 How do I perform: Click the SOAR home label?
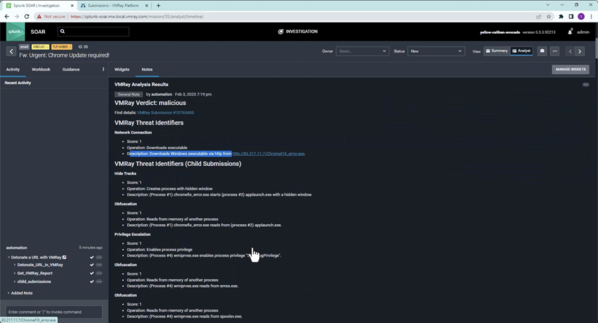pyautogui.click(x=38, y=32)
